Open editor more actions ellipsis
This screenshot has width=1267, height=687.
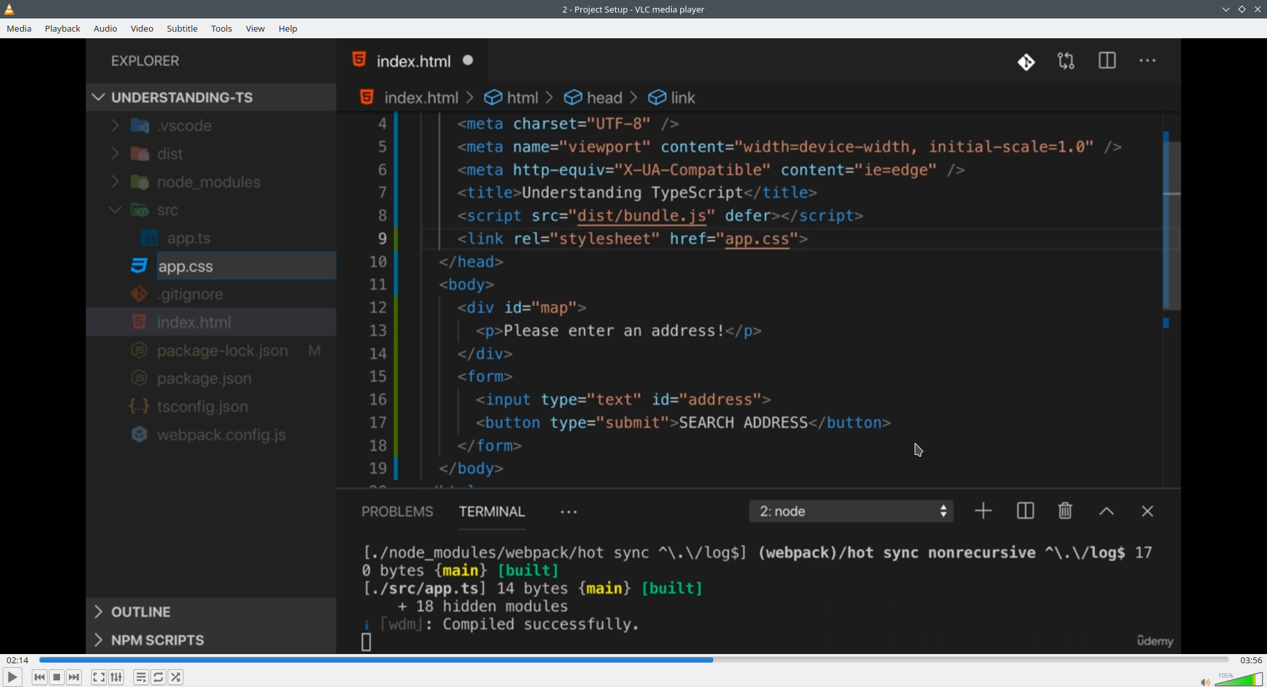pos(1148,61)
